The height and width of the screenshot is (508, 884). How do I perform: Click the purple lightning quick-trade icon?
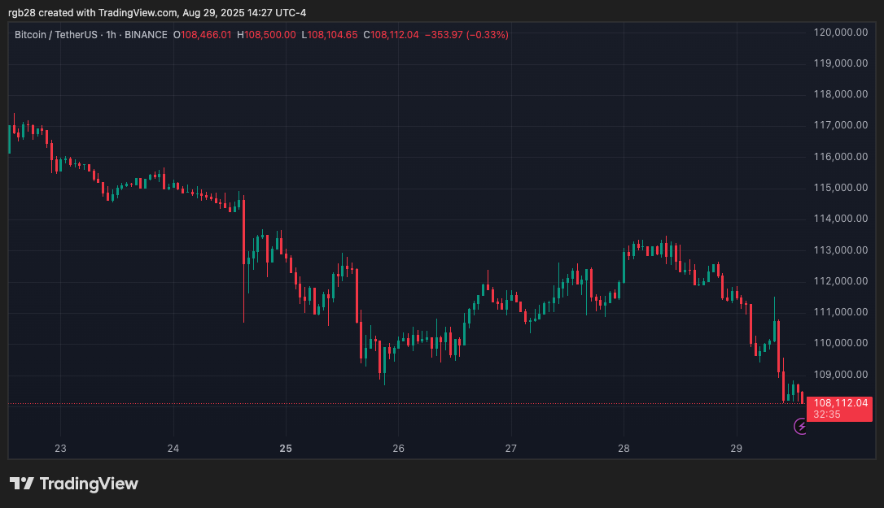point(800,426)
